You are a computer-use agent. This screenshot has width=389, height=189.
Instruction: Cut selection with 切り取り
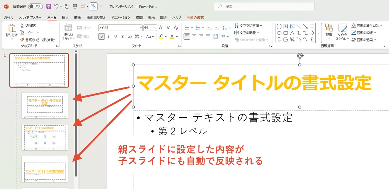click(x=28, y=26)
